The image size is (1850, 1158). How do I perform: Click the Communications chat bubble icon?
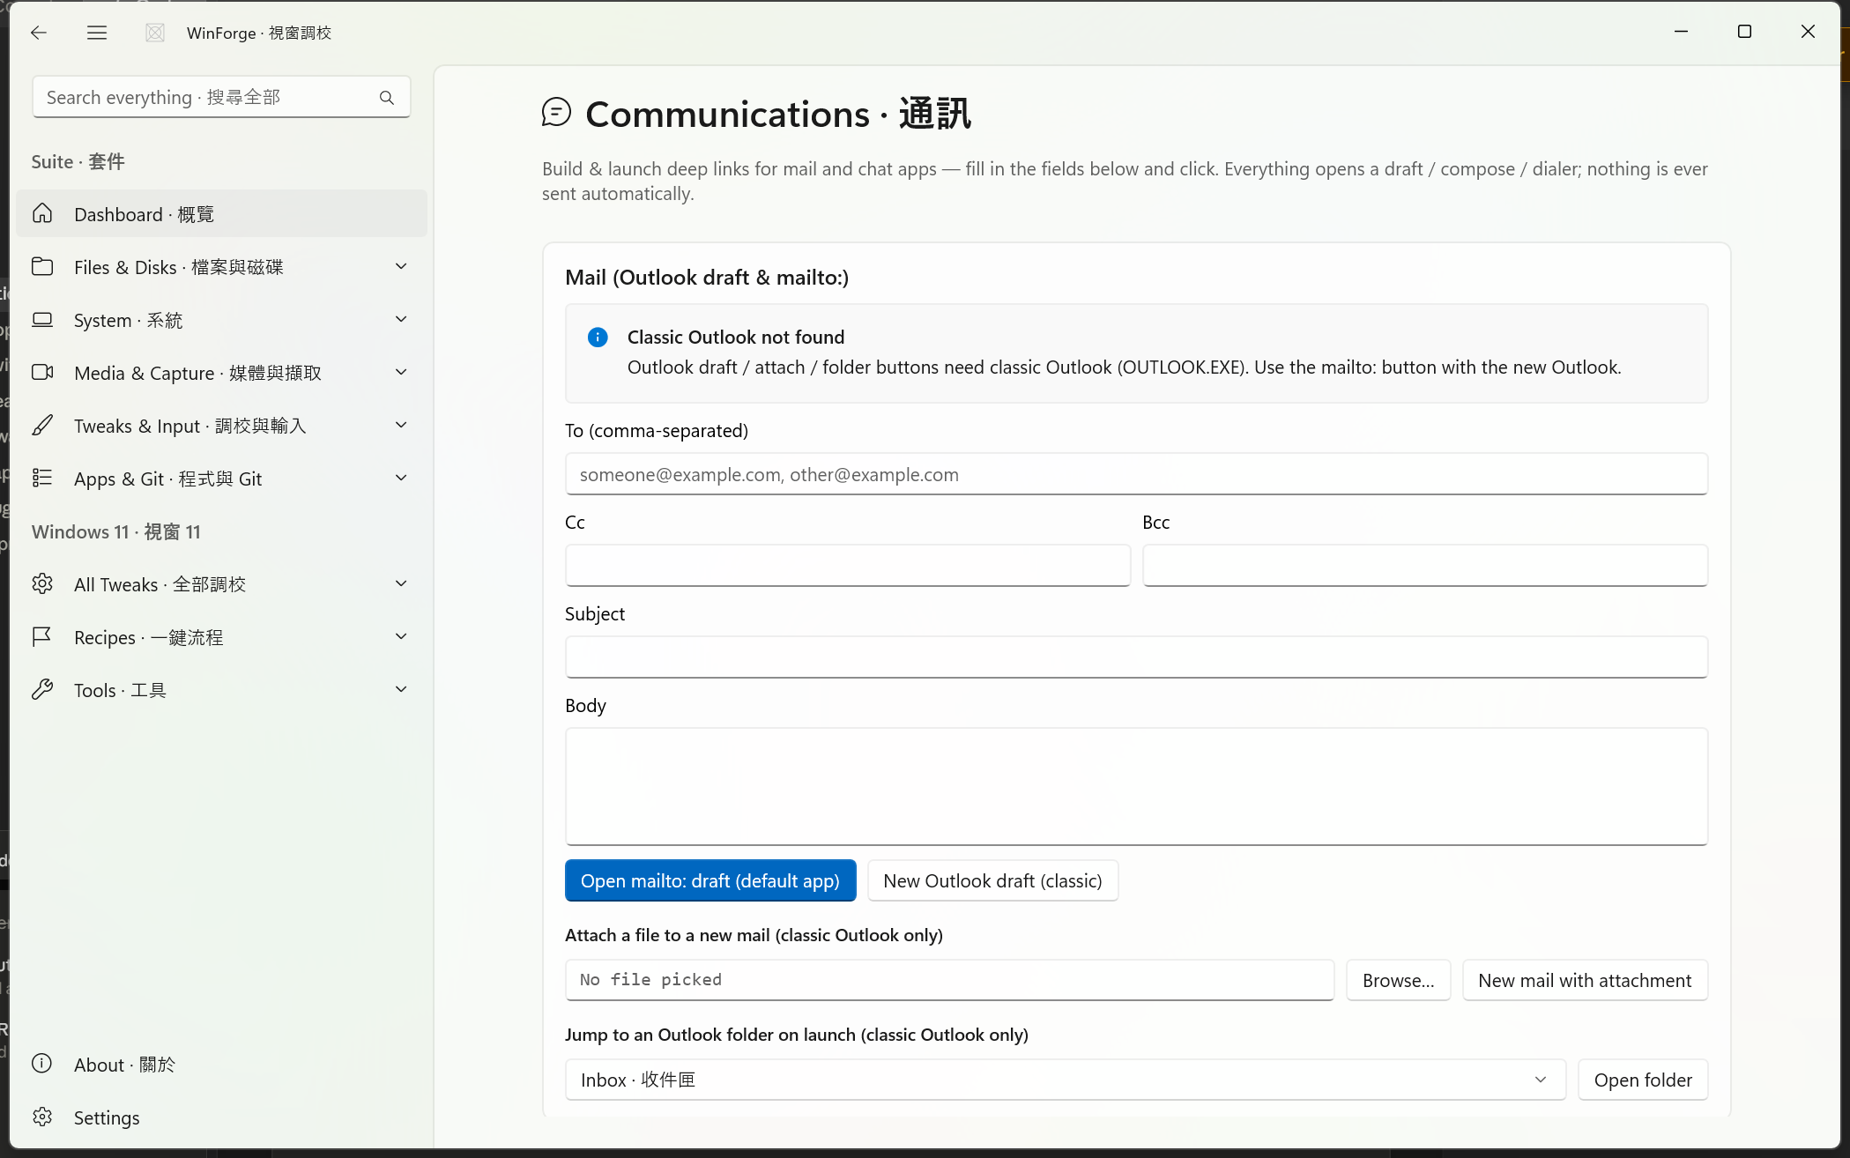click(556, 113)
